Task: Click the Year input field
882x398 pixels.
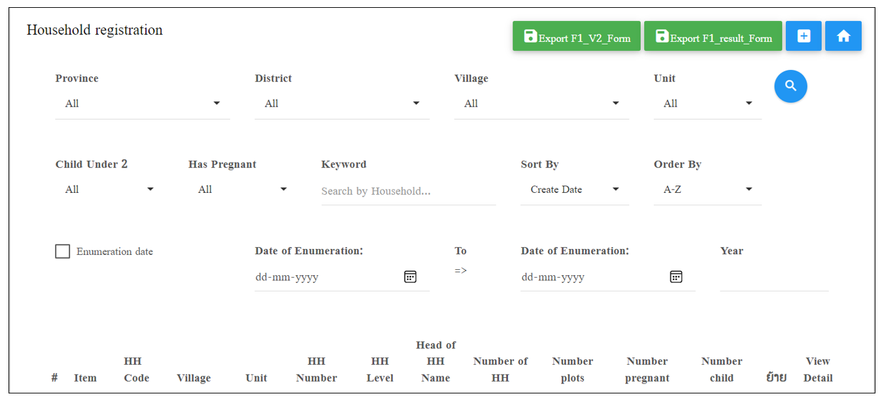Action: pyautogui.click(x=774, y=276)
